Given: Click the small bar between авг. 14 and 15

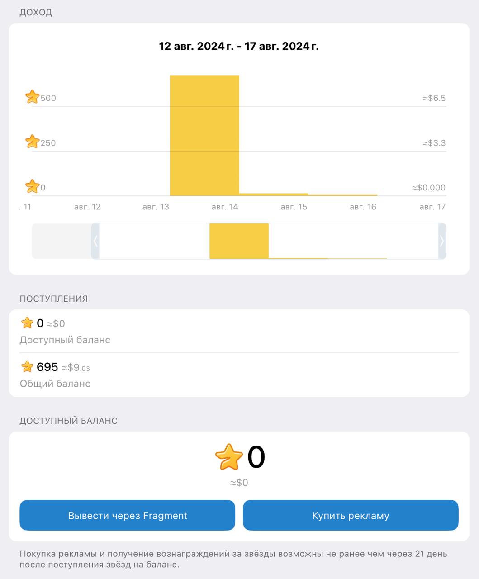Looking at the screenshot, I should (273, 194).
